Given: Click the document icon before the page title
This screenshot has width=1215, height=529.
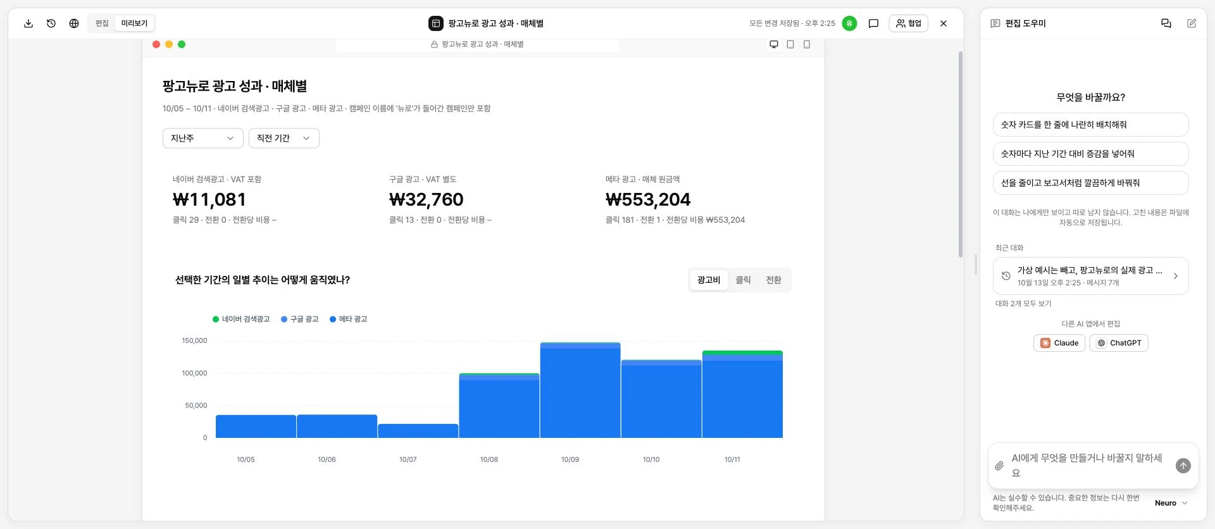Looking at the screenshot, I should (x=436, y=23).
